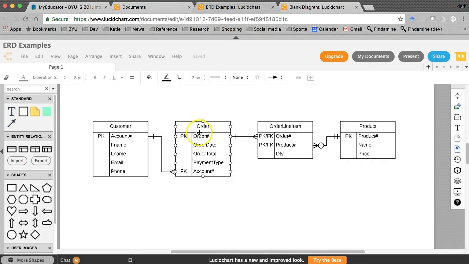Image resolution: width=469 pixels, height=264 pixels.
Task: Click the My Documents button
Action: pyautogui.click(x=373, y=56)
